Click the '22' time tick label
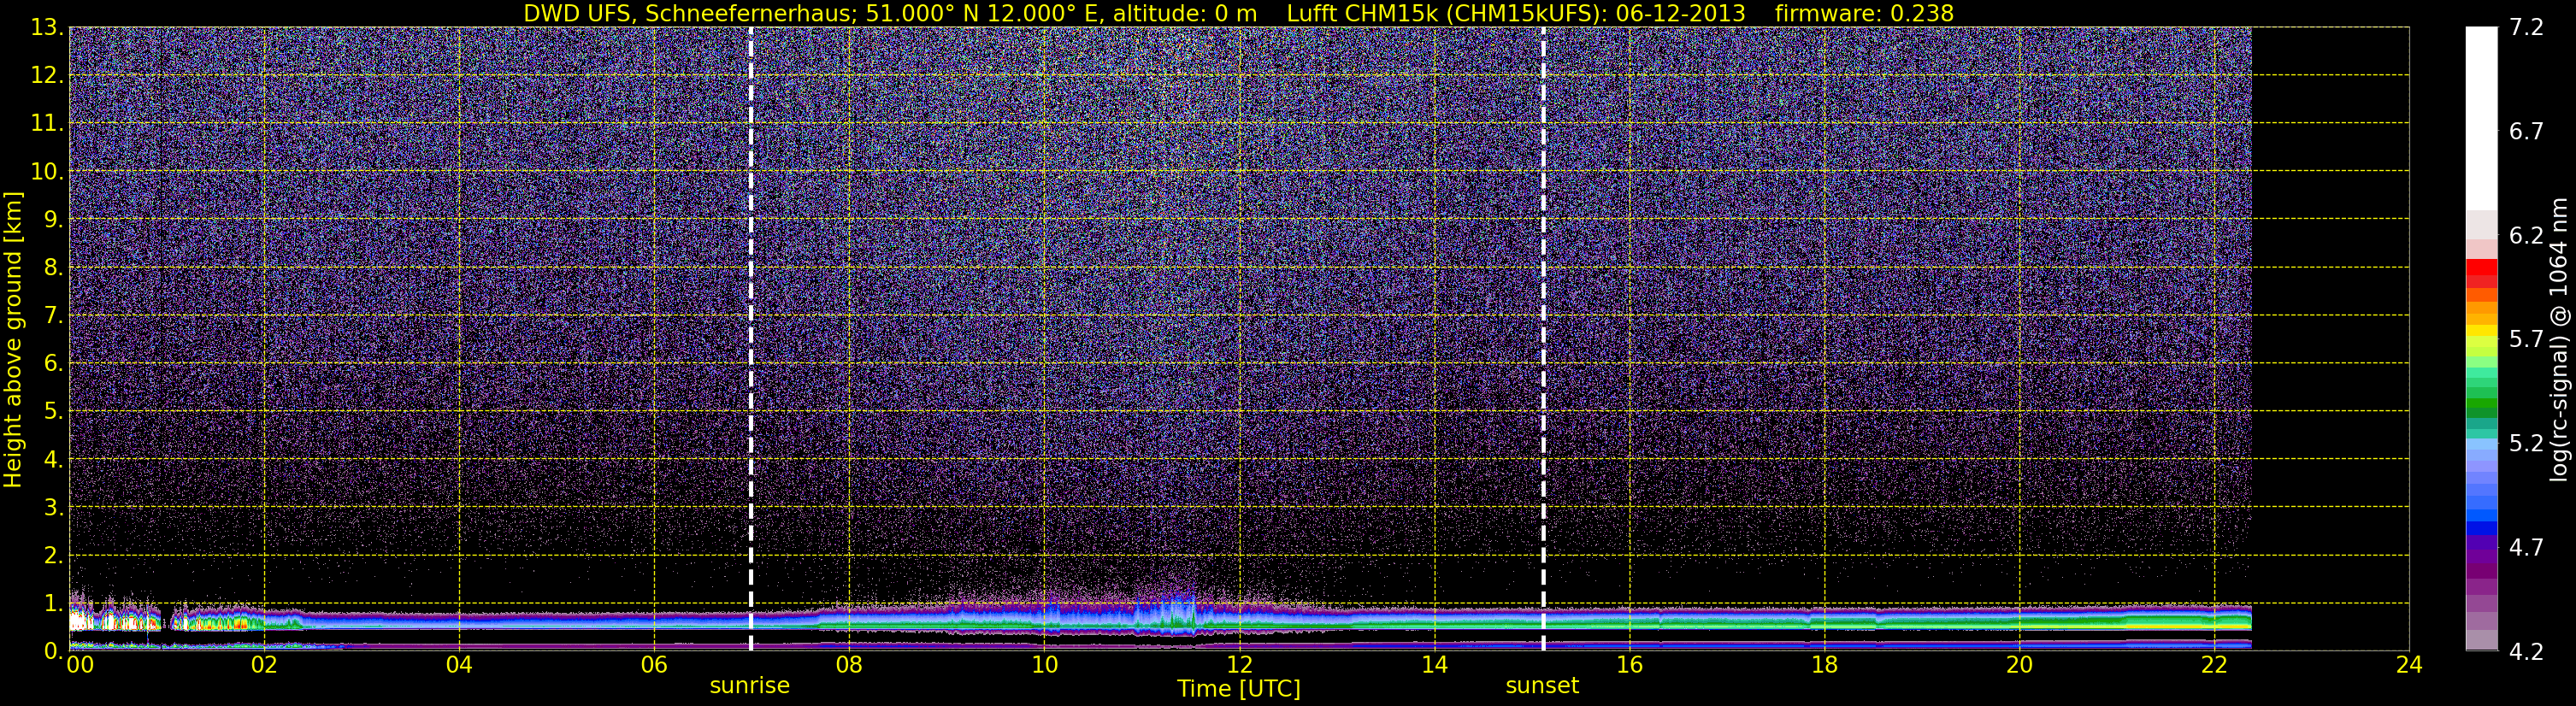Viewport: 2576px width, 706px height. coord(2214,665)
